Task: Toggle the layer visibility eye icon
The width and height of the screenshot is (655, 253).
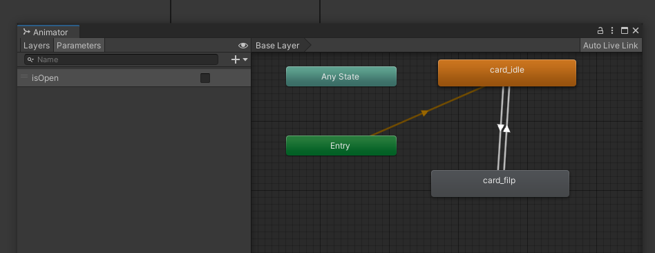Action: click(243, 46)
